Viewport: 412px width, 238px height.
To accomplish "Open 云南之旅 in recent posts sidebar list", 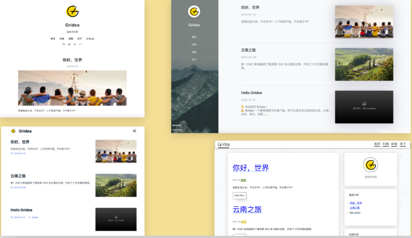I will [x=355, y=208].
